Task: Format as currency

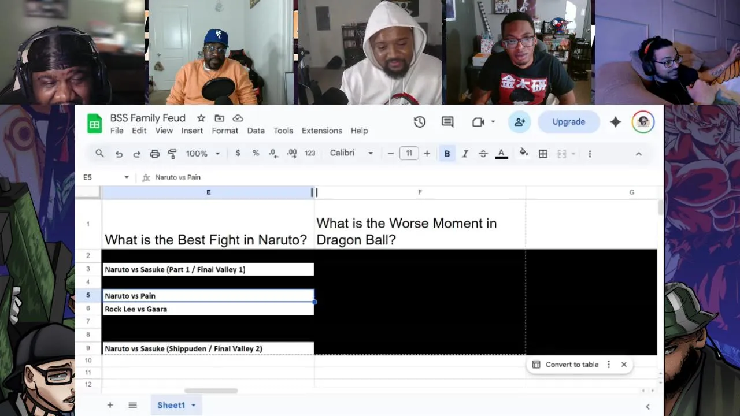Action: pyautogui.click(x=238, y=153)
